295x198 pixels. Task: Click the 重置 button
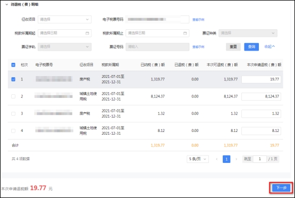point(233,47)
